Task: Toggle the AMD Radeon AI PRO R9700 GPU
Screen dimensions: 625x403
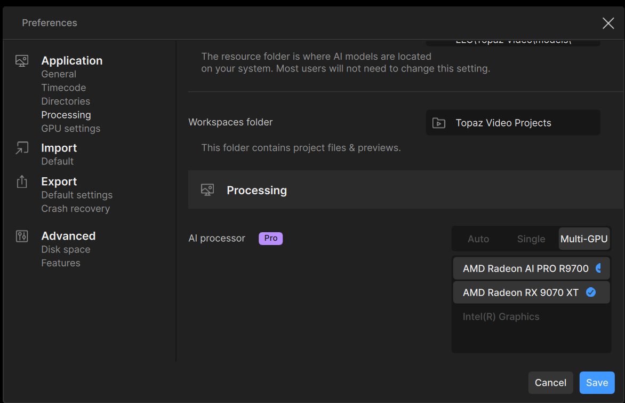Action: click(531, 268)
